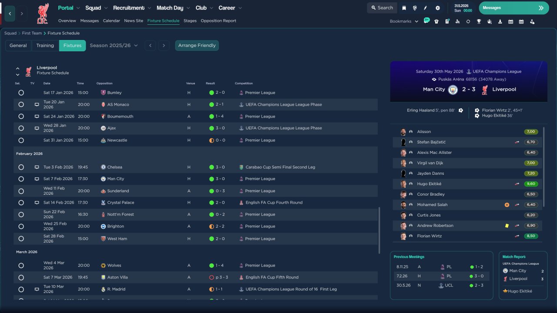The height and width of the screenshot is (313, 557).
Task: Go to the next season with the arrow
Action: (164, 46)
